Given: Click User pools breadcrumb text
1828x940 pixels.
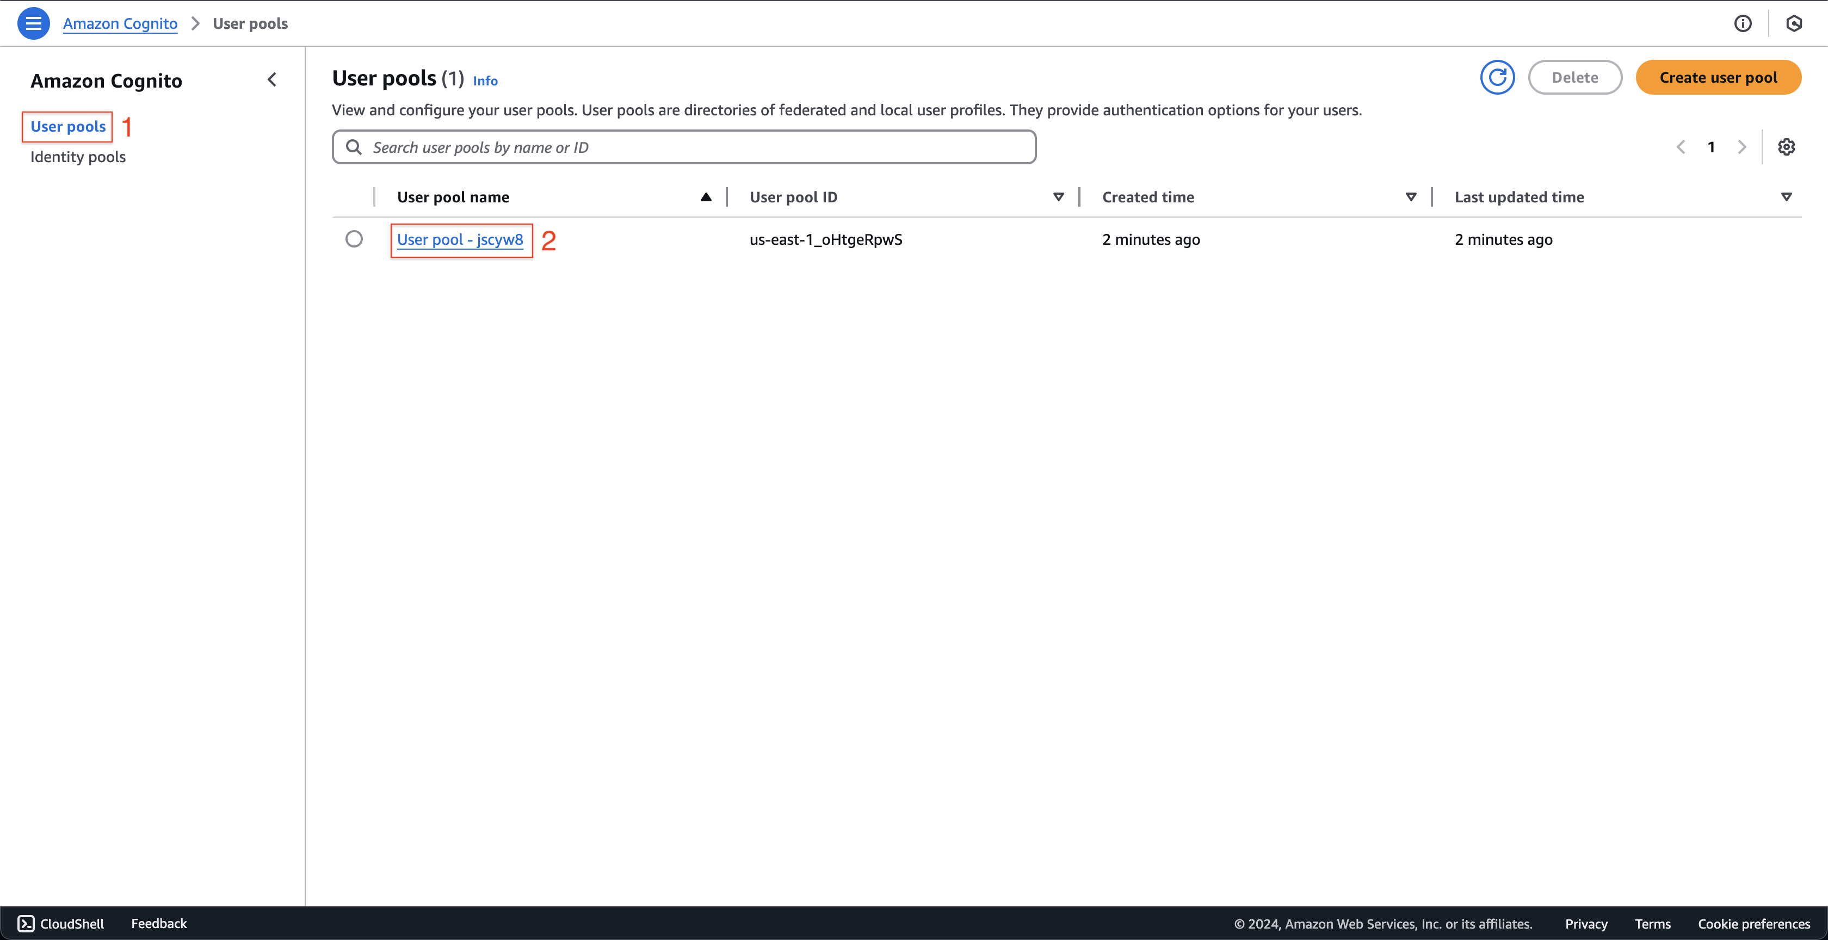Looking at the screenshot, I should (x=250, y=23).
